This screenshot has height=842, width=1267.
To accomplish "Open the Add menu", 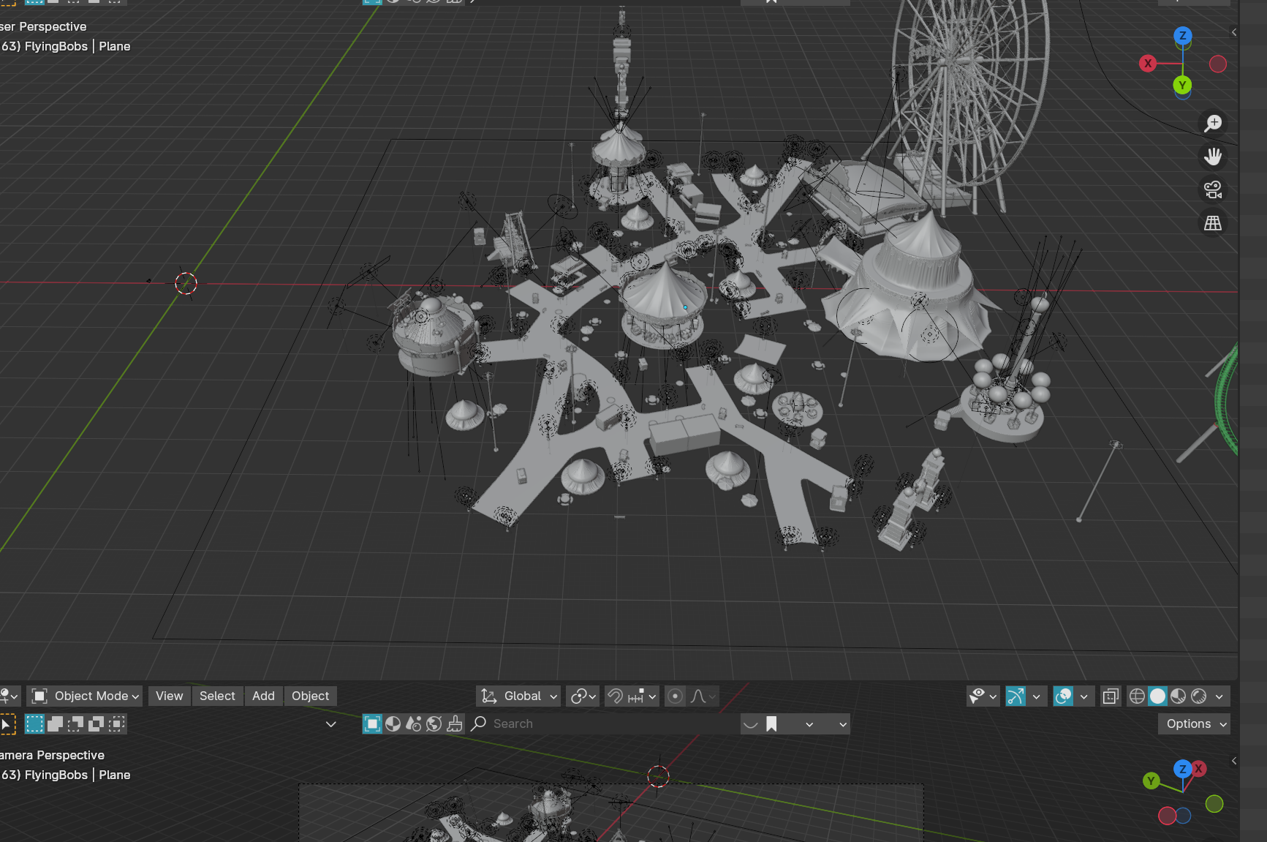I will (x=263, y=696).
